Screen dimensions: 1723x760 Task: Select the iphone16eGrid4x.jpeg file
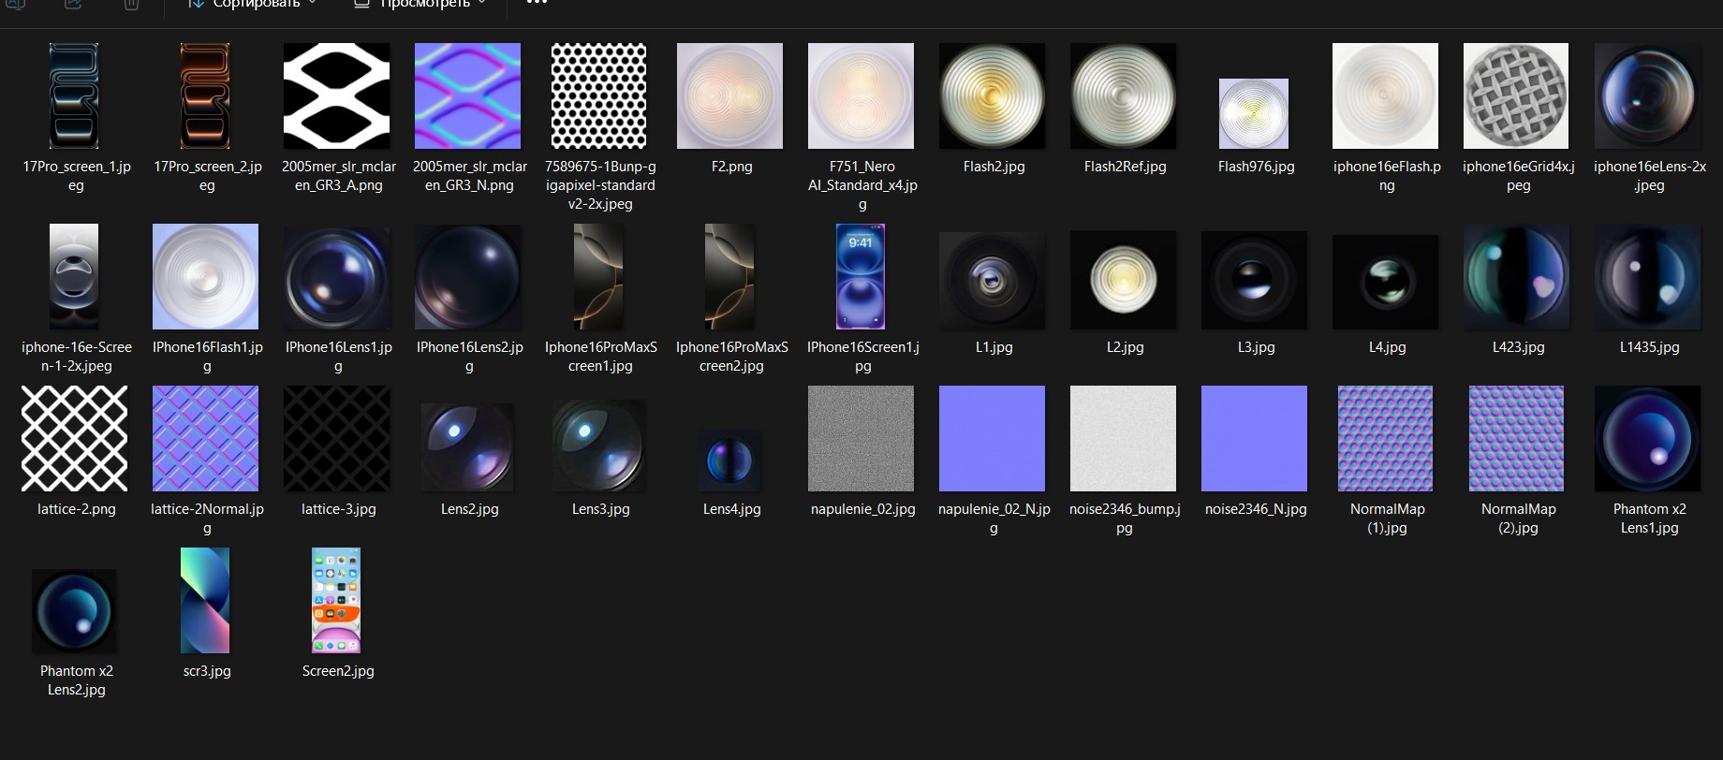[1517, 96]
